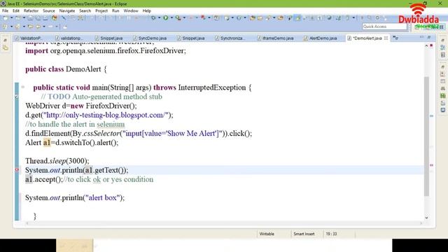Click the vertical editor scrollbar thumb

click(x=426, y=136)
